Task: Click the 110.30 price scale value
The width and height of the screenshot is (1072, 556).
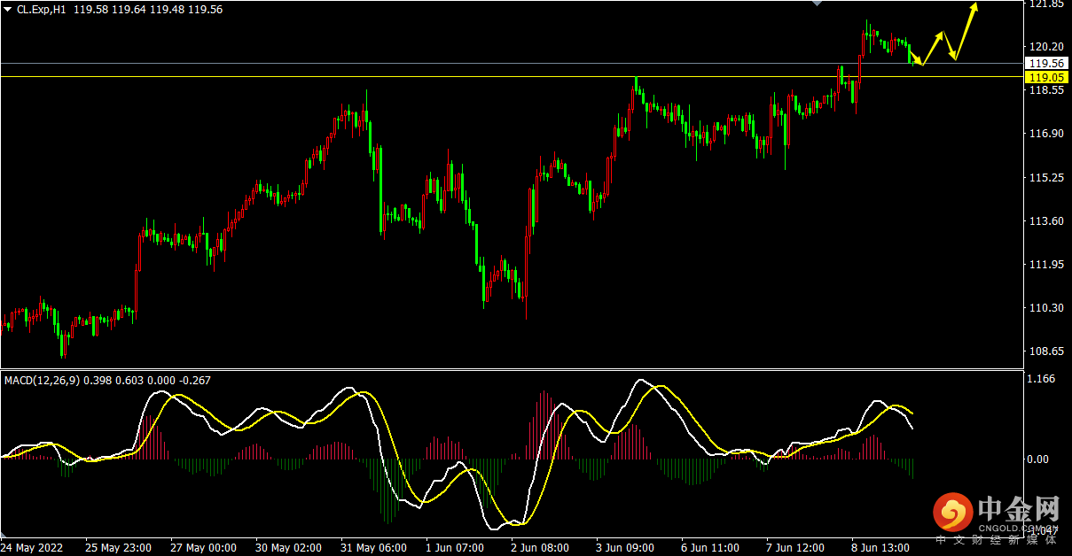Action: click(x=1045, y=308)
